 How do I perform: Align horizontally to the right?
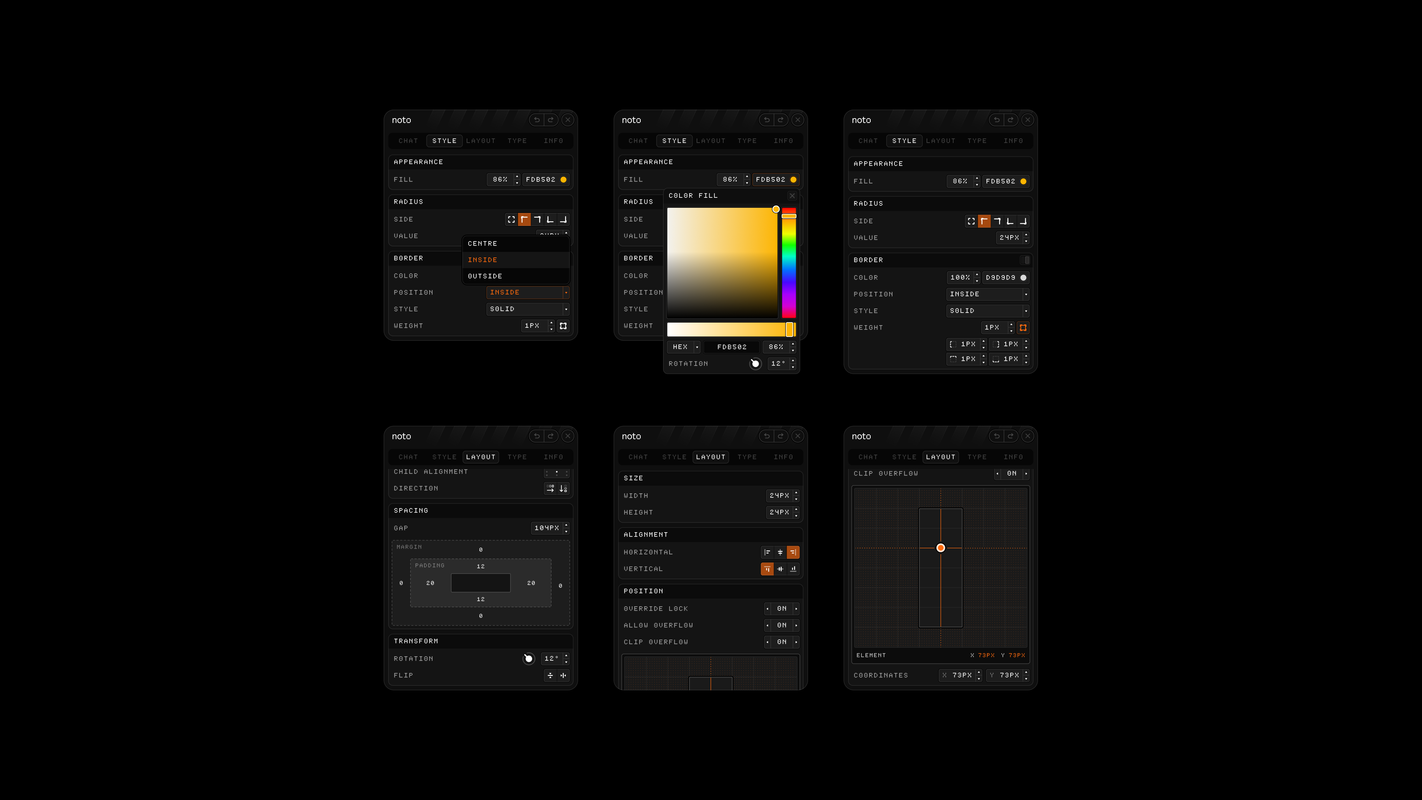point(793,552)
